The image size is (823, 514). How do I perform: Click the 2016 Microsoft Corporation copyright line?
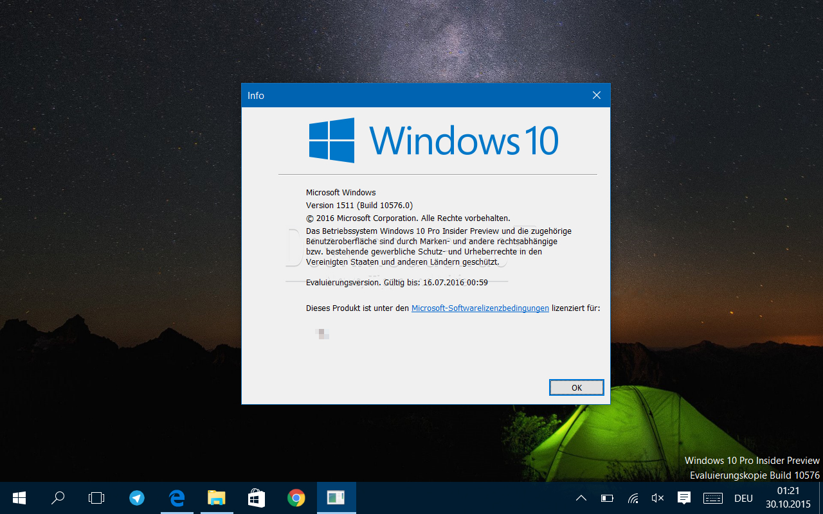click(408, 218)
